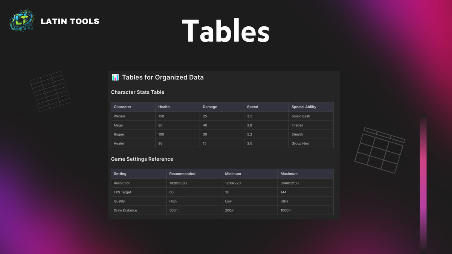The image size is (452, 254).
Task: Click the LATIN TOOLS brand text
Action: [x=70, y=21]
